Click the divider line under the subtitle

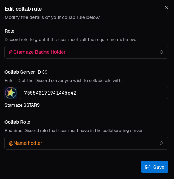click(x=87, y=24)
